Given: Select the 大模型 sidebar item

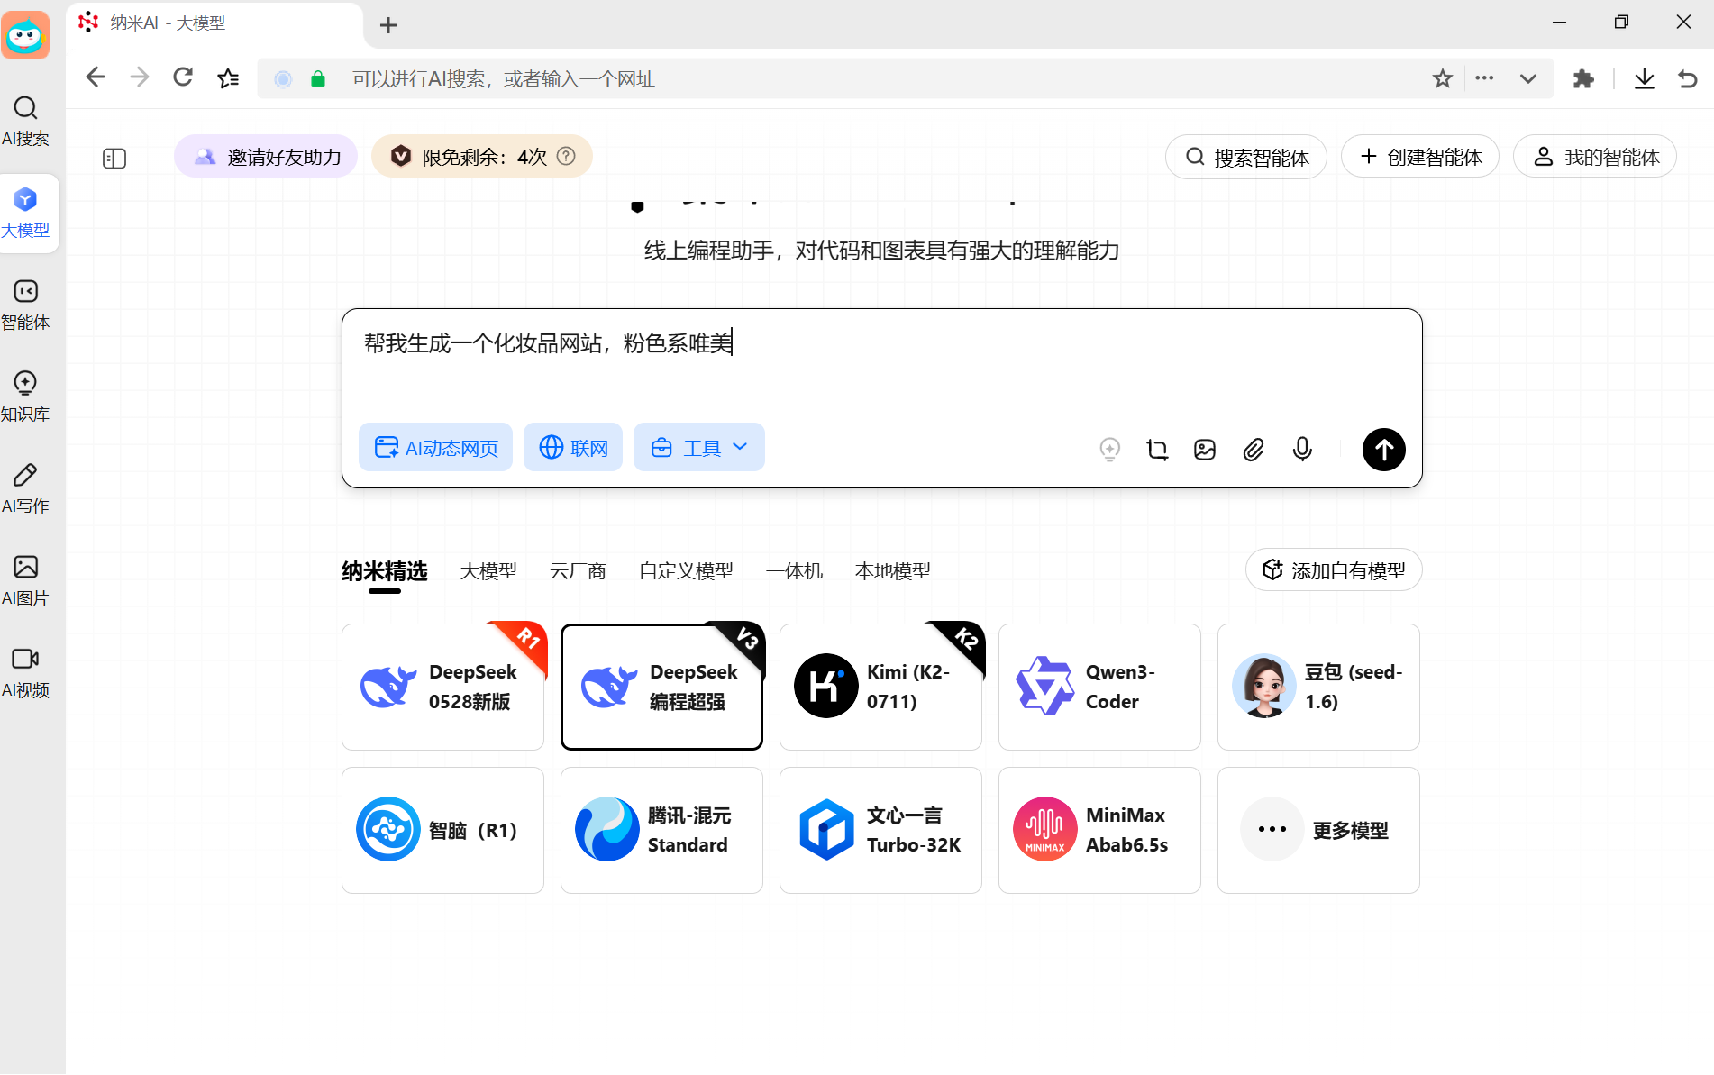Looking at the screenshot, I should (x=25, y=213).
